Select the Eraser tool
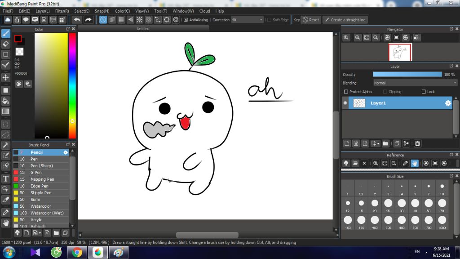The height and width of the screenshot is (259, 460). (5, 44)
